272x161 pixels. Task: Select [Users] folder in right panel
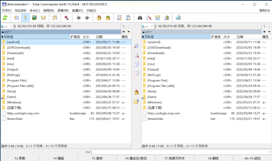[x=206, y=97]
